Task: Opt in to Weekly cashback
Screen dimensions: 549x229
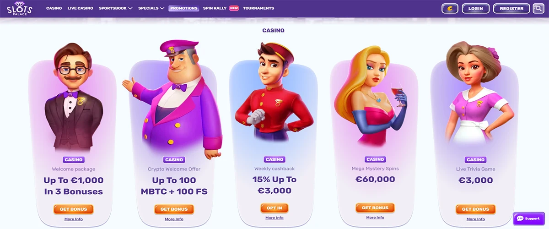Action: click(x=274, y=208)
